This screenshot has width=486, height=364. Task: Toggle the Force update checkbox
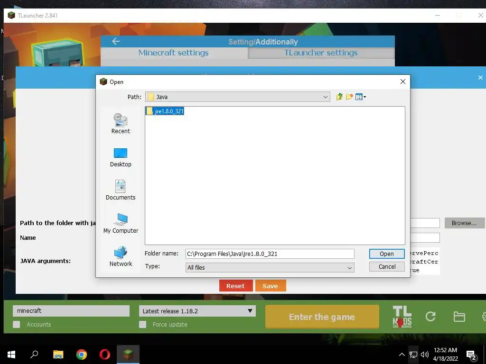142,324
